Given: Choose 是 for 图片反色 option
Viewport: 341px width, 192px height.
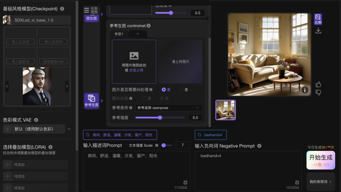Looking at the screenshot, I should 145,98.
